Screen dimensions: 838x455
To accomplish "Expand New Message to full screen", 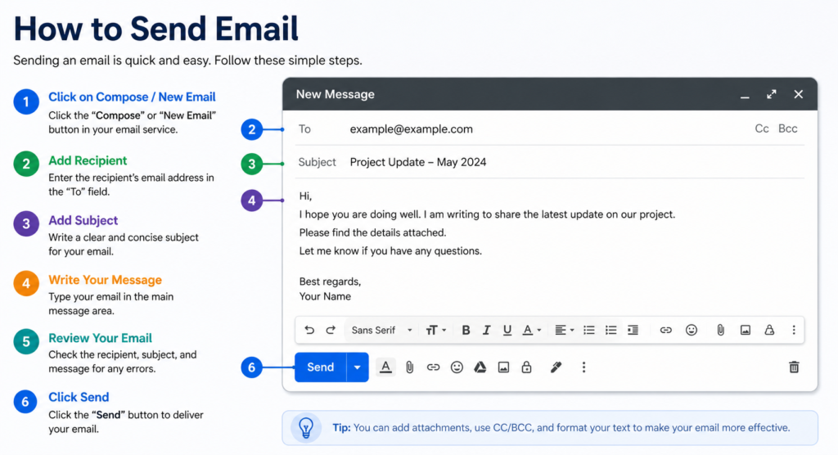I will [x=771, y=95].
